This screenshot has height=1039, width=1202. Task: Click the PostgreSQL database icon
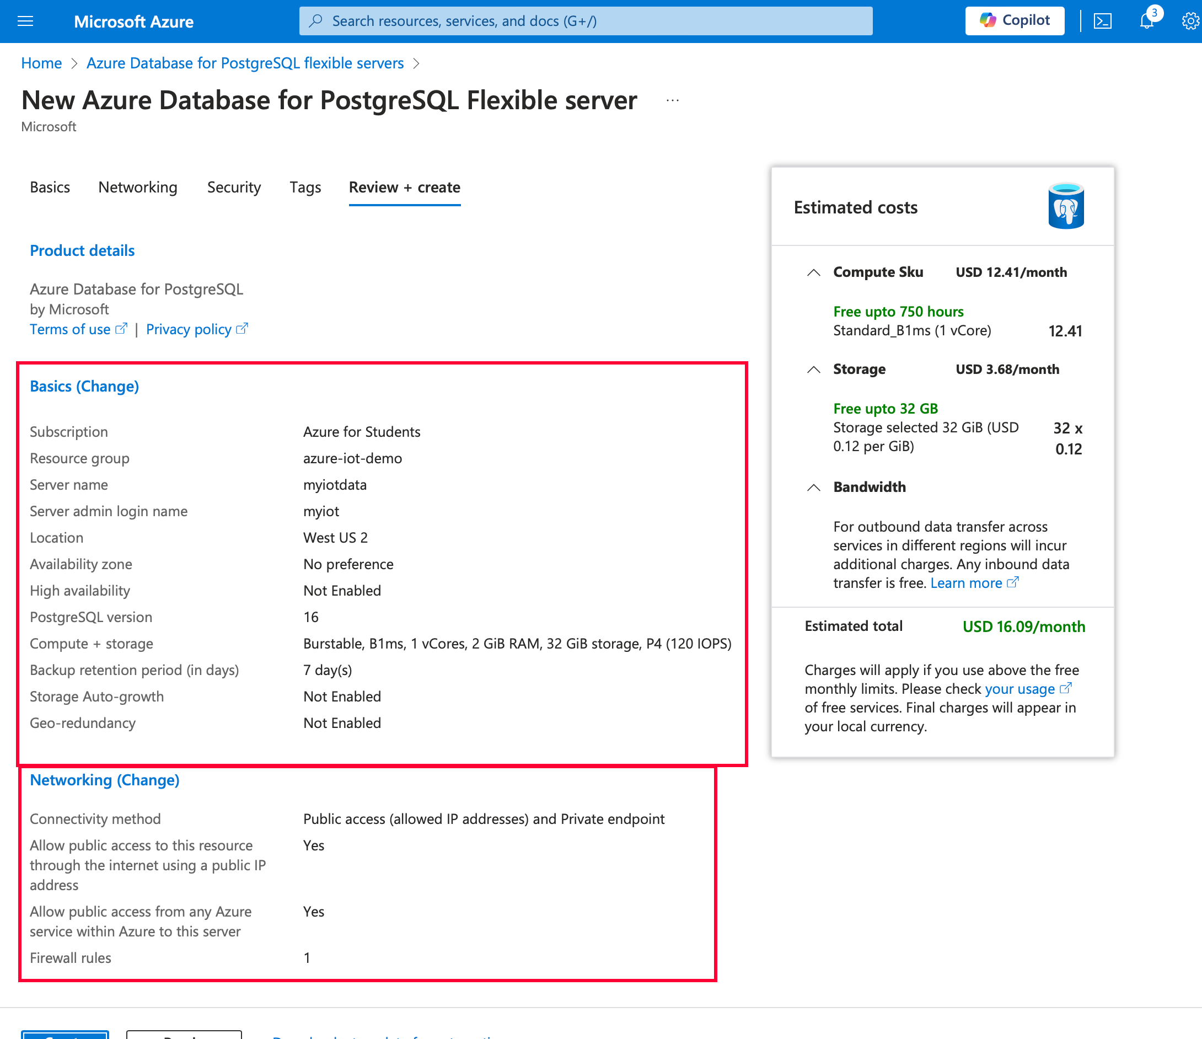[1066, 206]
